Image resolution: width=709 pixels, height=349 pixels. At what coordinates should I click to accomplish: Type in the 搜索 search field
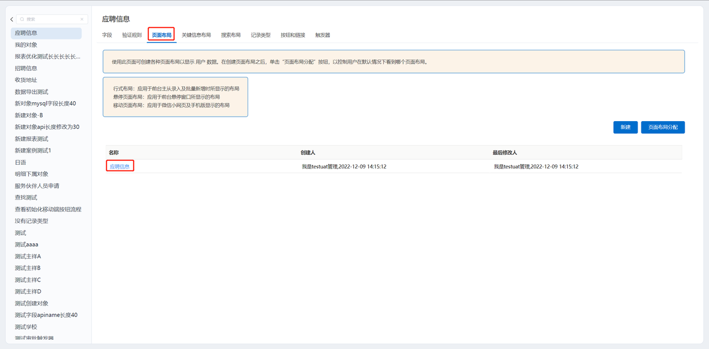click(x=51, y=19)
